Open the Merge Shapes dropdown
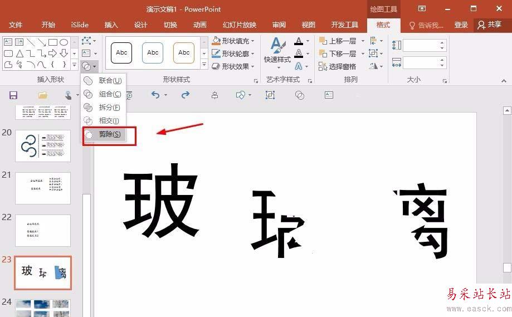Image resolution: width=512 pixels, height=317 pixels. (x=89, y=66)
